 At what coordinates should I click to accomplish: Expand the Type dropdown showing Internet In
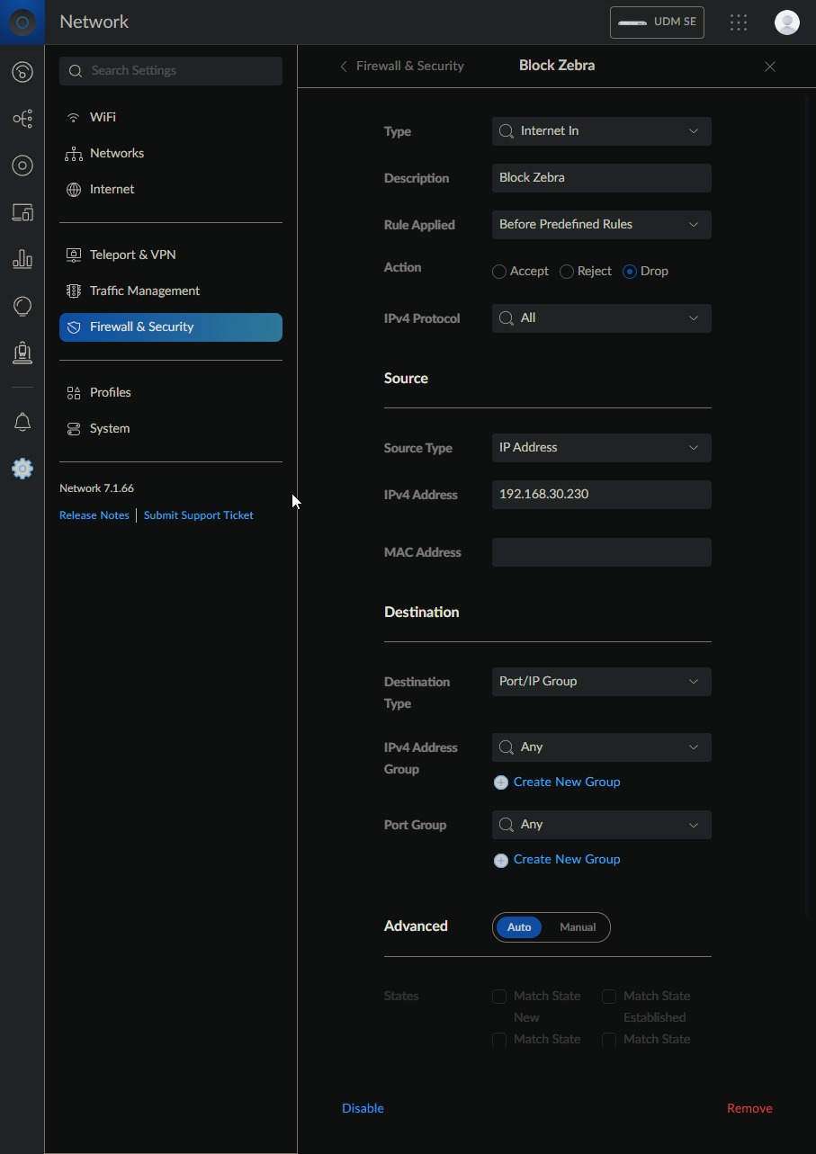[x=601, y=131]
